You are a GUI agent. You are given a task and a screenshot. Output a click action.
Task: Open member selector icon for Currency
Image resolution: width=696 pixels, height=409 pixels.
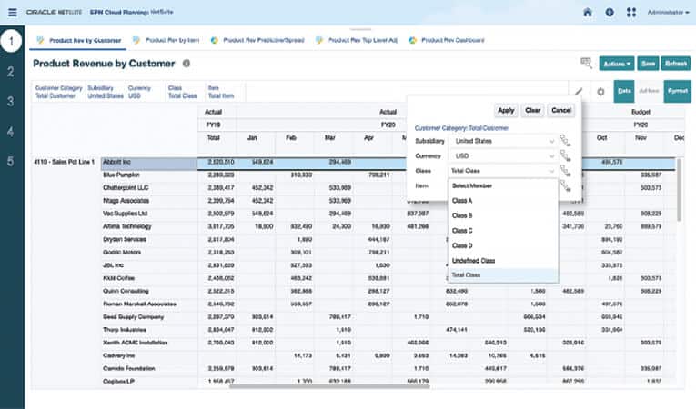click(566, 156)
